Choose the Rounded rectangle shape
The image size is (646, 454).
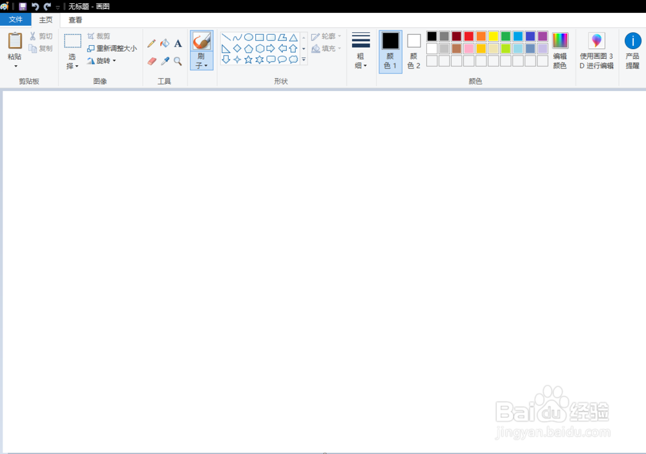click(x=271, y=37)
